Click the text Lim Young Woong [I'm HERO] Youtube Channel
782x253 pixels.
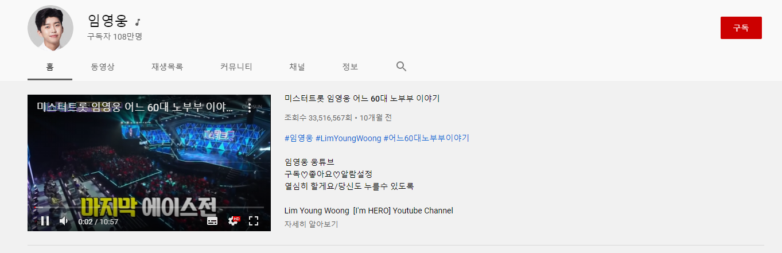click(369, 211)
